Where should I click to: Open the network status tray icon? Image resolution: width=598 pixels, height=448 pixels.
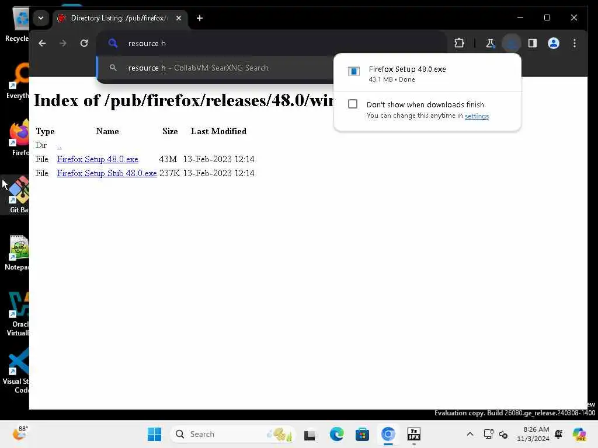coord(488,434)
